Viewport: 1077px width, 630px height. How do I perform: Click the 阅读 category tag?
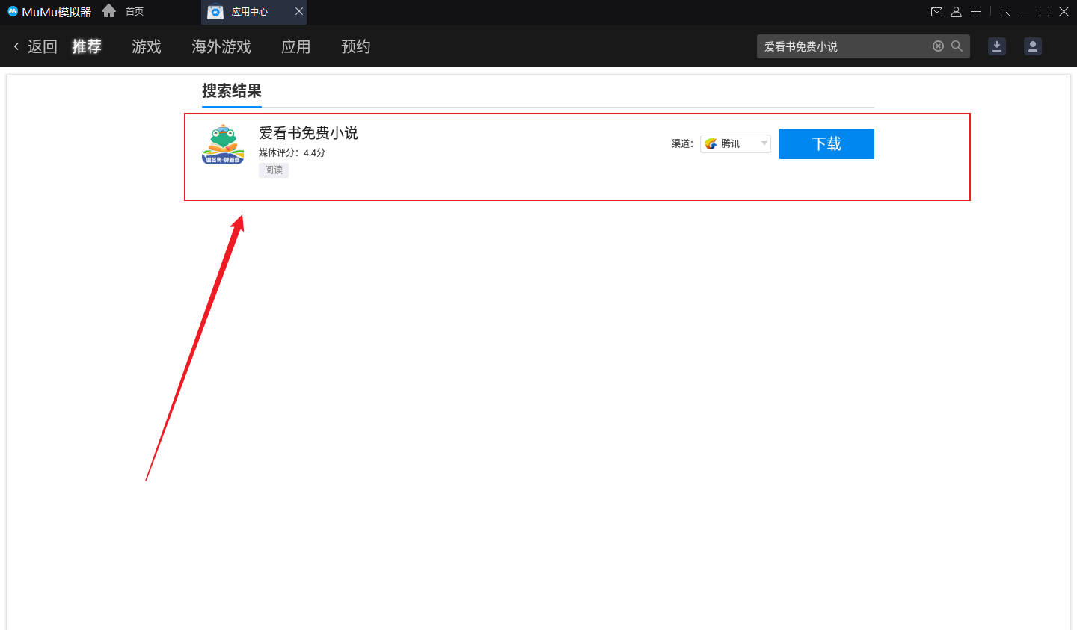tap(274, 170)
